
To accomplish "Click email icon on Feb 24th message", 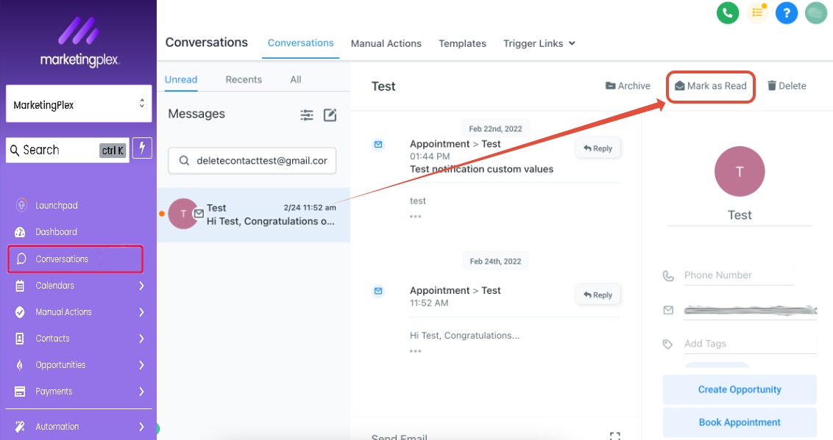I will point(378,290).
